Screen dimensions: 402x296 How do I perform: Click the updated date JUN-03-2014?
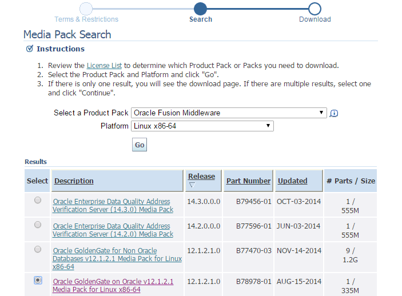coord(298,226)
